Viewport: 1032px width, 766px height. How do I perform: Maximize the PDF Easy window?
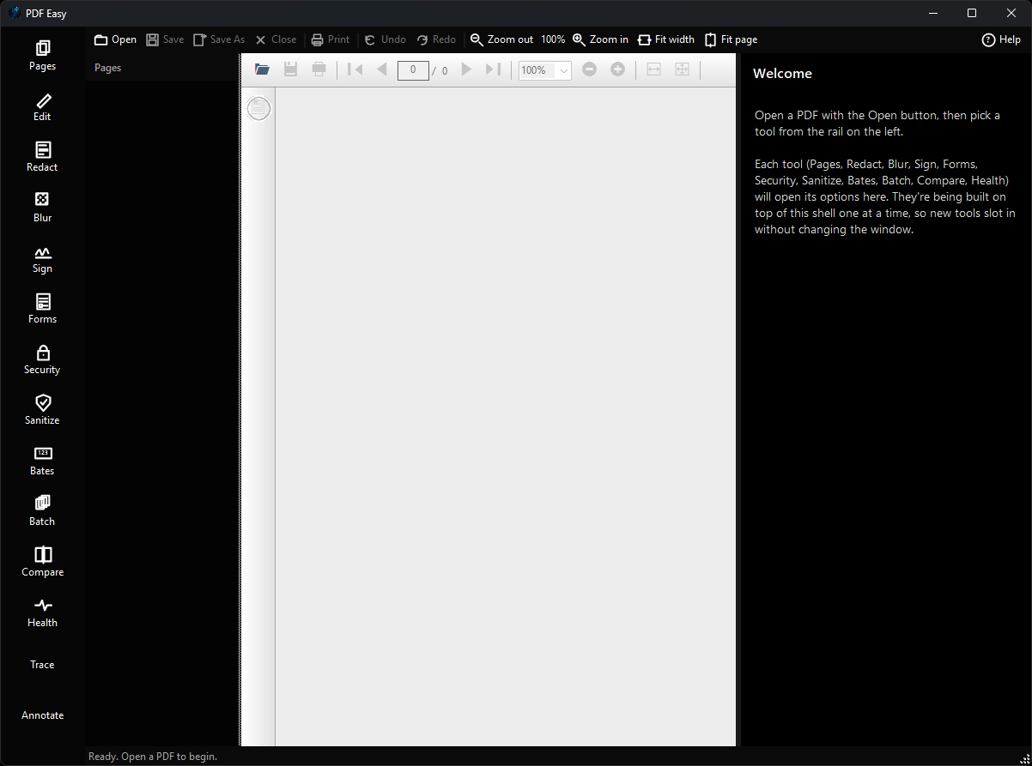972,13
